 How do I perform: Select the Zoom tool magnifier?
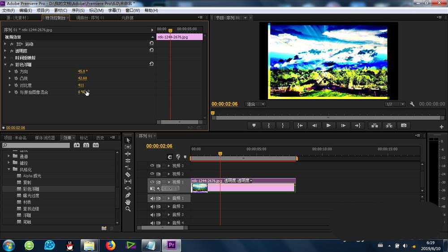[x=128, y=209]
